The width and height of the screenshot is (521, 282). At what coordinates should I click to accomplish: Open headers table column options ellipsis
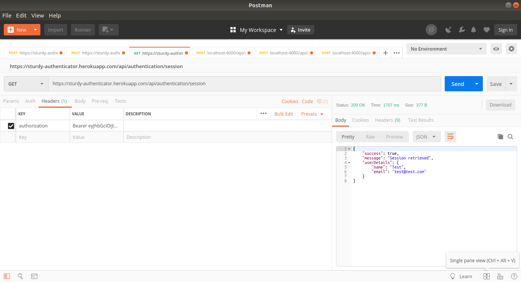click(x=264, y=113)
